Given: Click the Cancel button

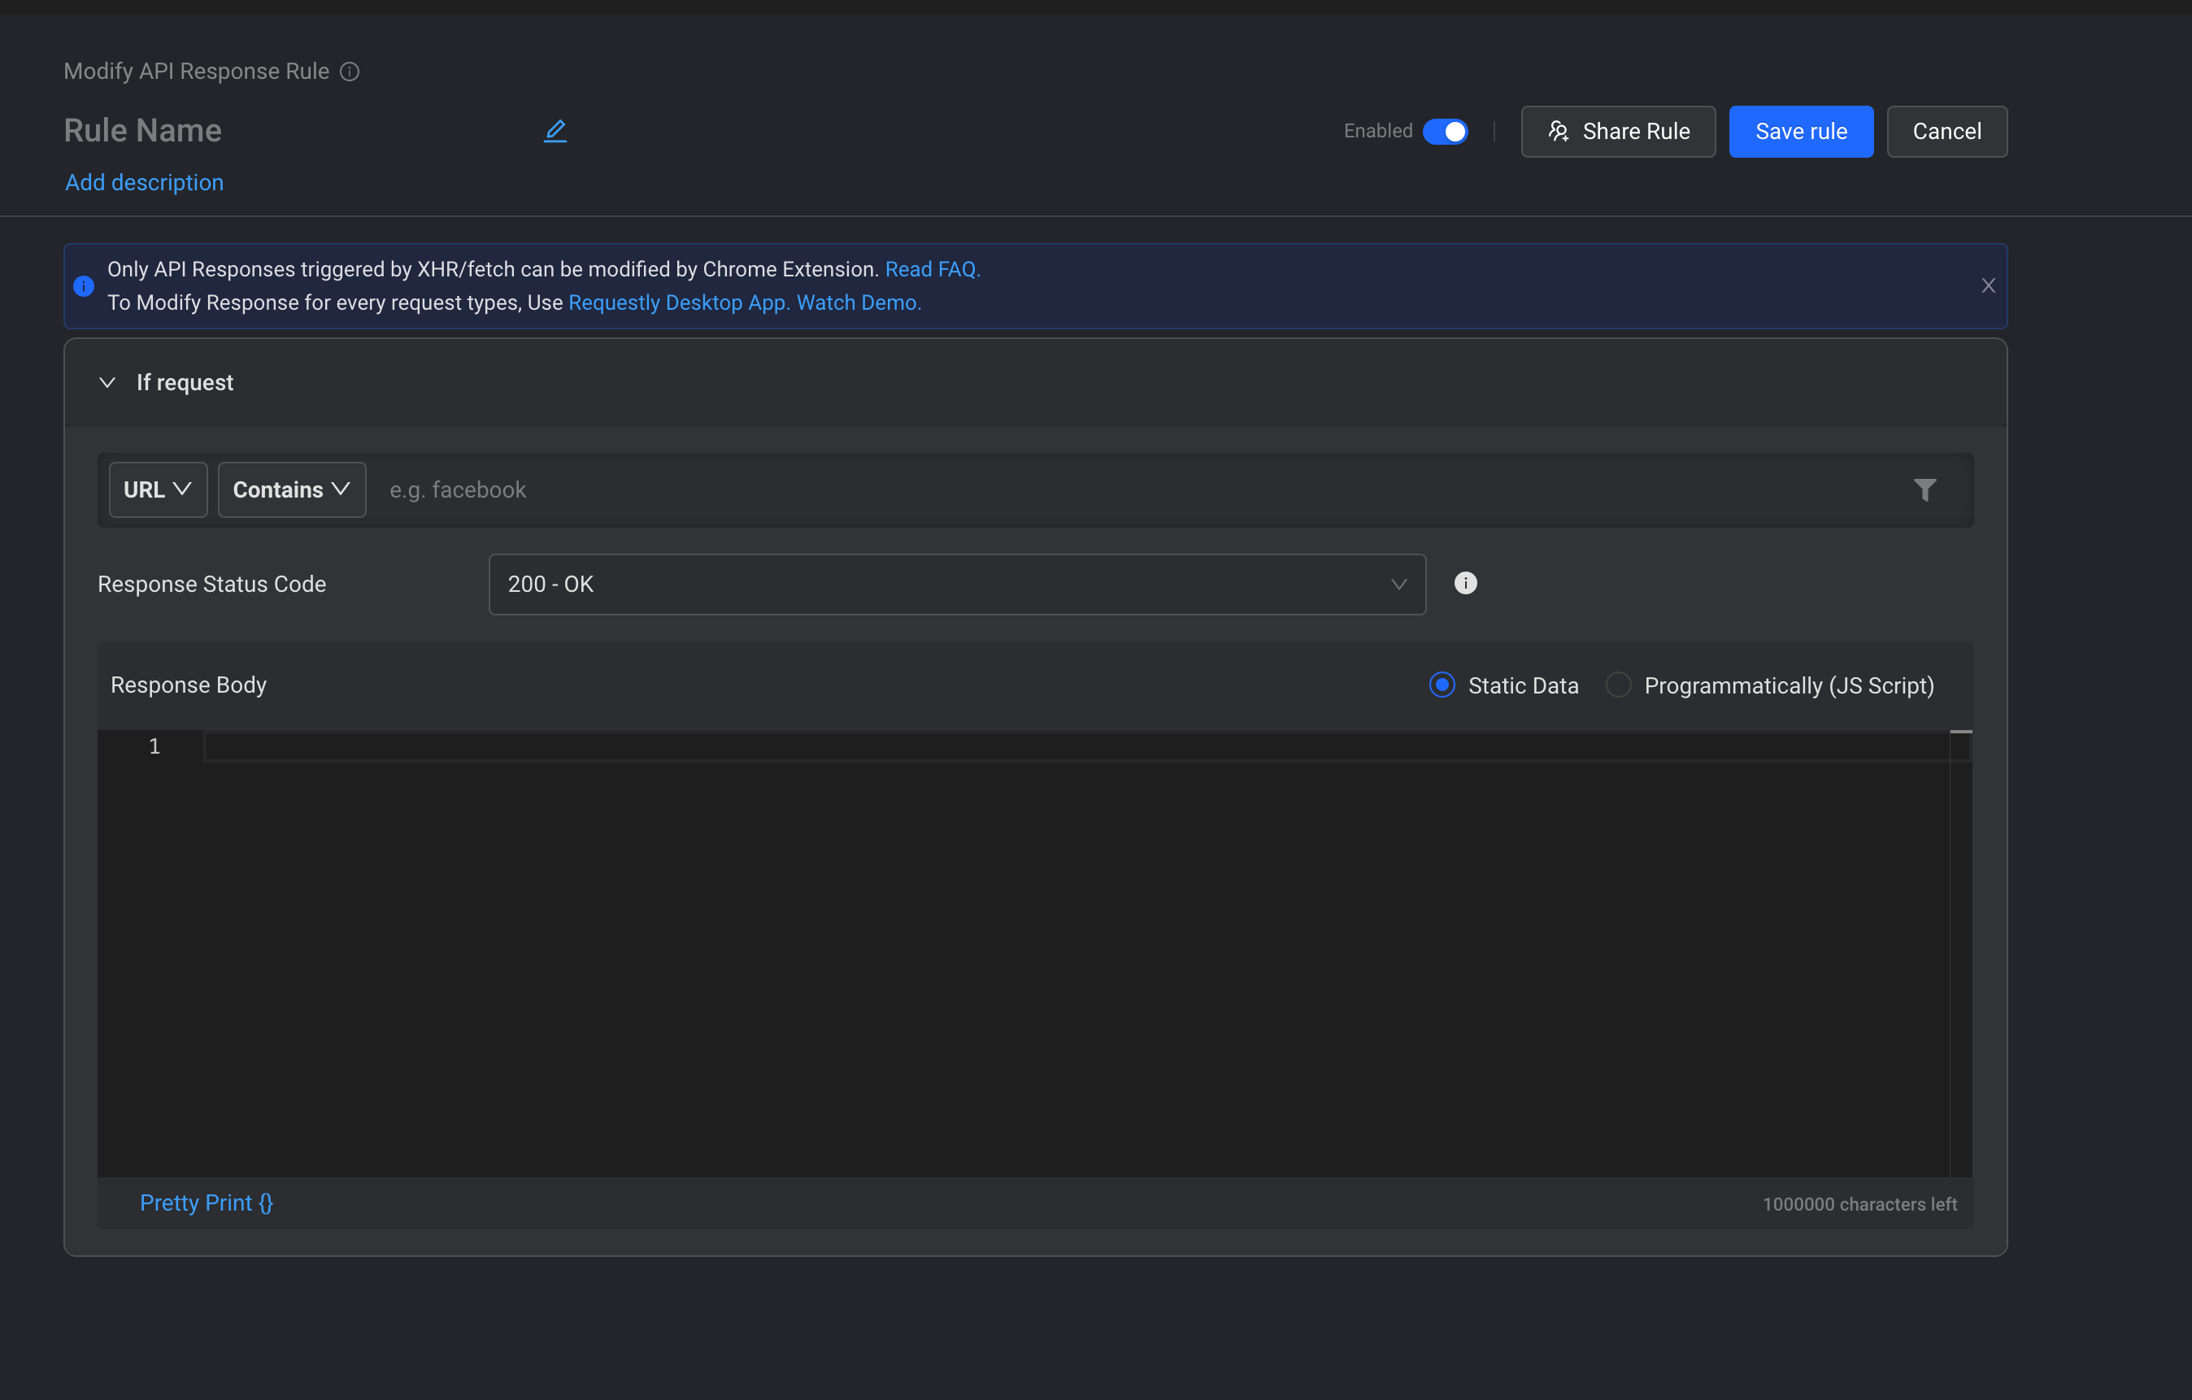Looking at the screenshot, I should (1946, 131).
